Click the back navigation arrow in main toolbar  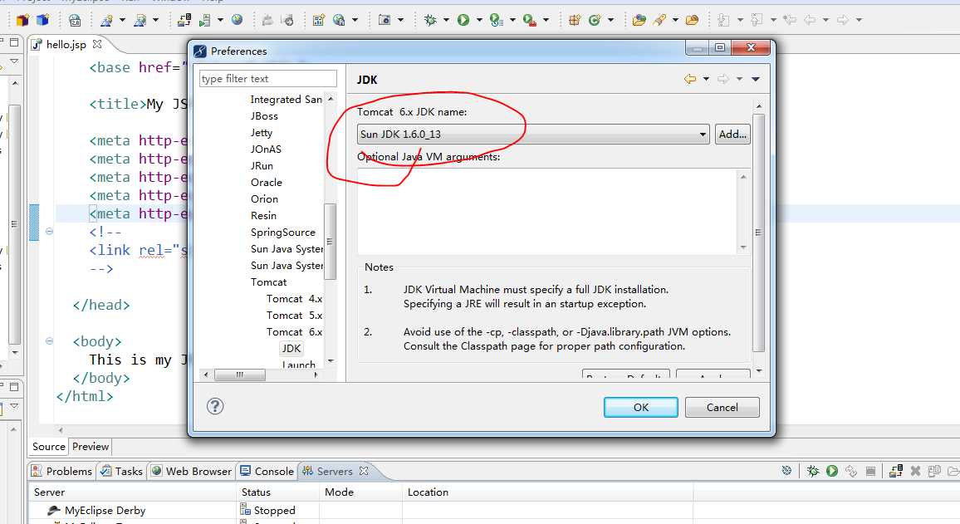[x=810, y=20]
